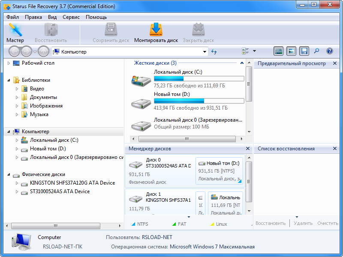
Task: Select Локальный диск (C:) drive icon in list
Action: (x=141, y=81)
